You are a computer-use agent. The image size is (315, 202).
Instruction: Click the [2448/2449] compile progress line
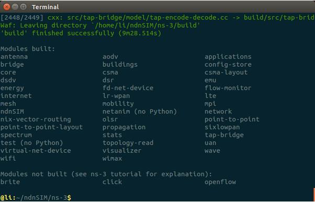click(157, 18)
